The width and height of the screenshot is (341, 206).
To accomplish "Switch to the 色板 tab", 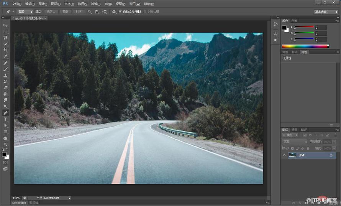I will pyautogui.click(x=294, y=21).
